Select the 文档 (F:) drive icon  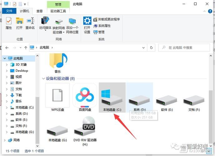(194, 103)
